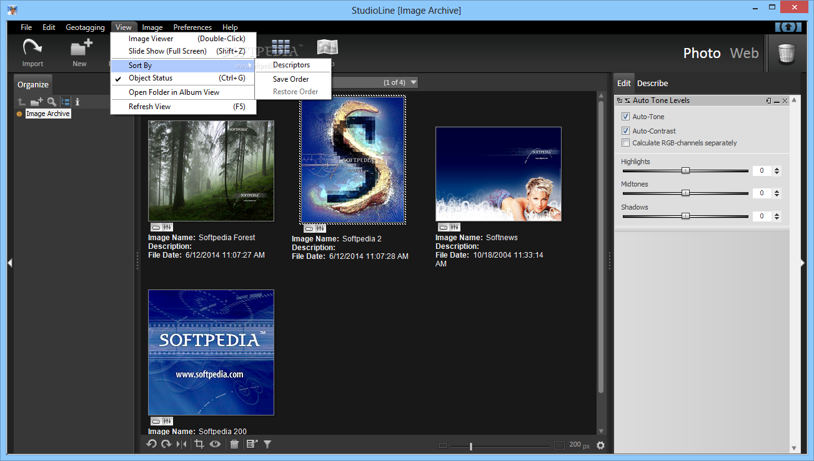814x461 pixels.
Task: Click the trash can at top right
Action: pos(787,53)
